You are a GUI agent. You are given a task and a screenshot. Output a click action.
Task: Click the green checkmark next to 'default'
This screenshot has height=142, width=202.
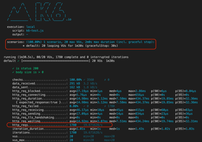pos(18,61)
